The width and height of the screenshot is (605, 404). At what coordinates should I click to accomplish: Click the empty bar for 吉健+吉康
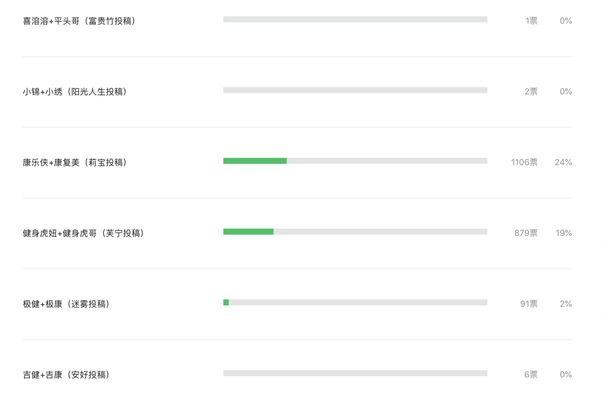click(x=355, y=373)
